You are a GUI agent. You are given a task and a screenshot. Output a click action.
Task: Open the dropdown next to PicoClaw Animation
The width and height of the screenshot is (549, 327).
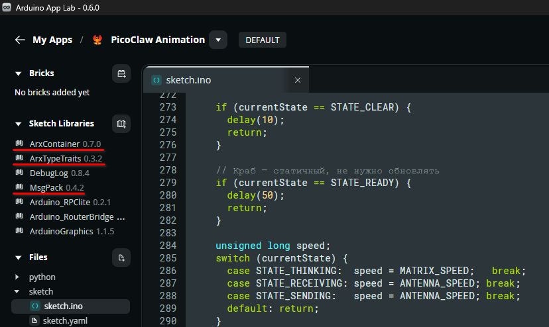click(218, 40)
